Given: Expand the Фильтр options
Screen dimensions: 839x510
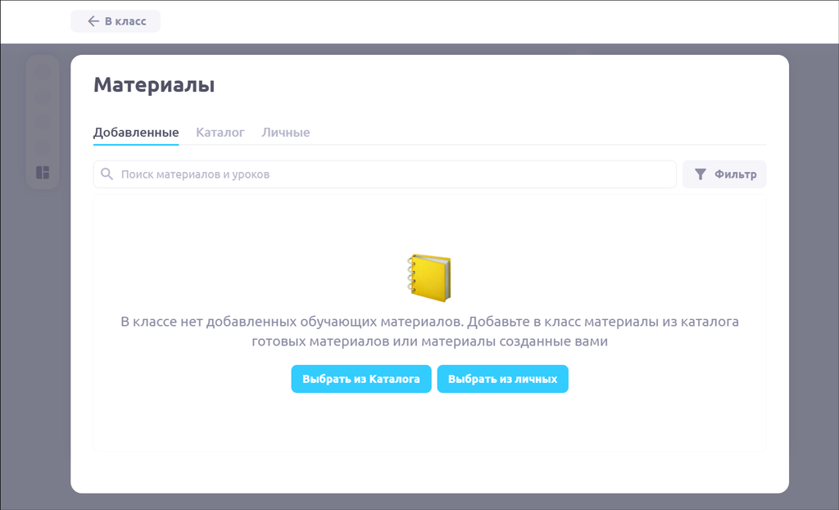Looking at the screenshot, I should point(724,174).
